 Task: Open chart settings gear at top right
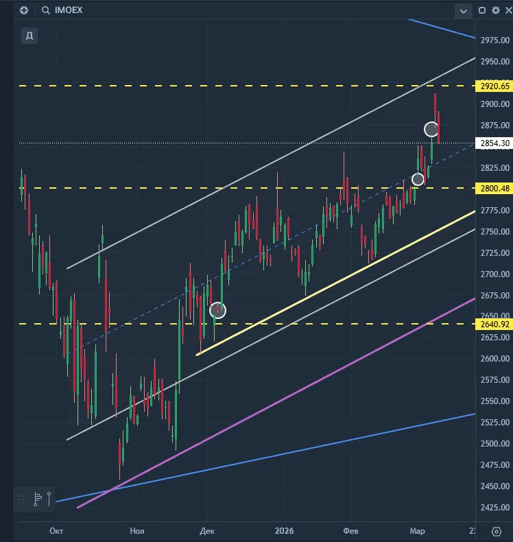[x=496, y=10]
